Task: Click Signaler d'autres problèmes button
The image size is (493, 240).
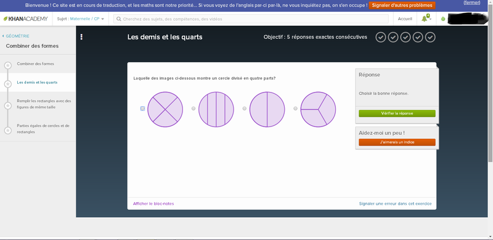Action: click(x=402, y=6)
